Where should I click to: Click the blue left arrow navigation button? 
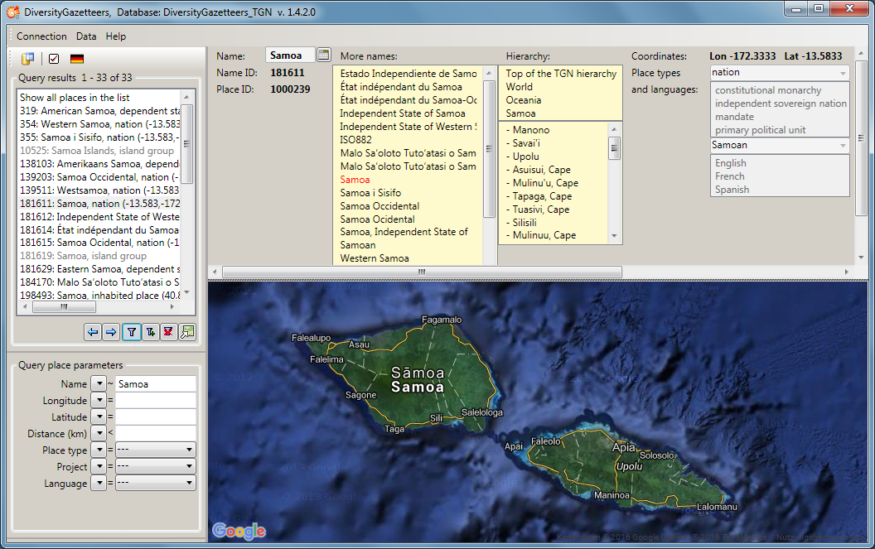(x=92, y=332)
